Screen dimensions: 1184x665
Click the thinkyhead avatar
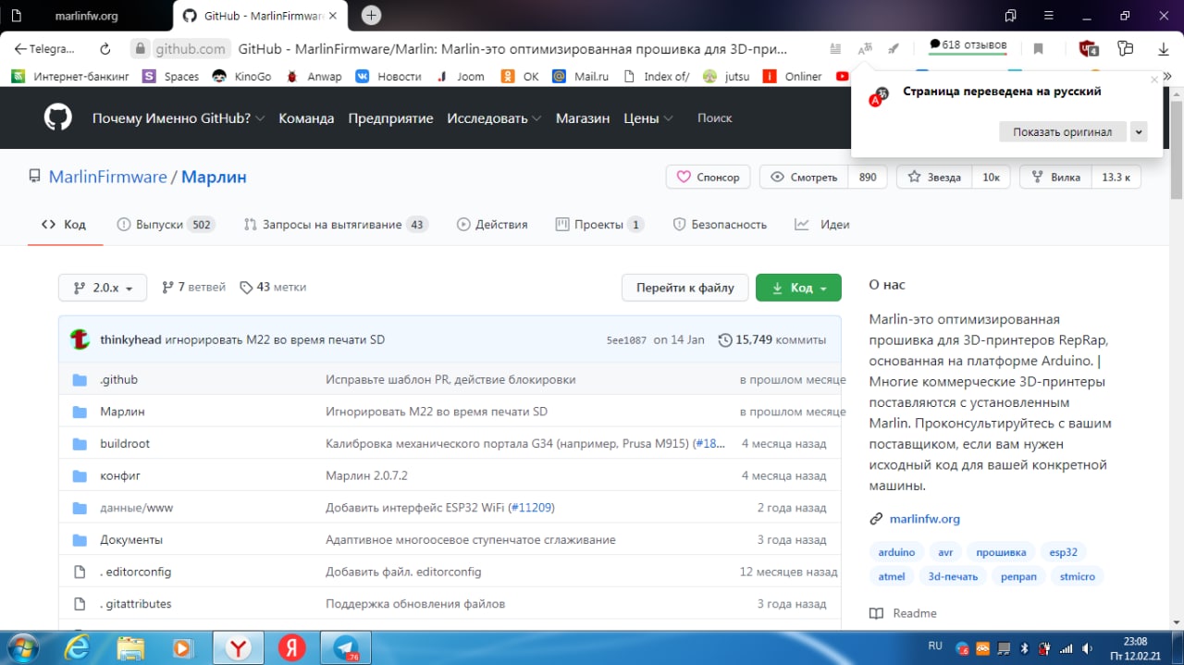[x=80, y=339]
